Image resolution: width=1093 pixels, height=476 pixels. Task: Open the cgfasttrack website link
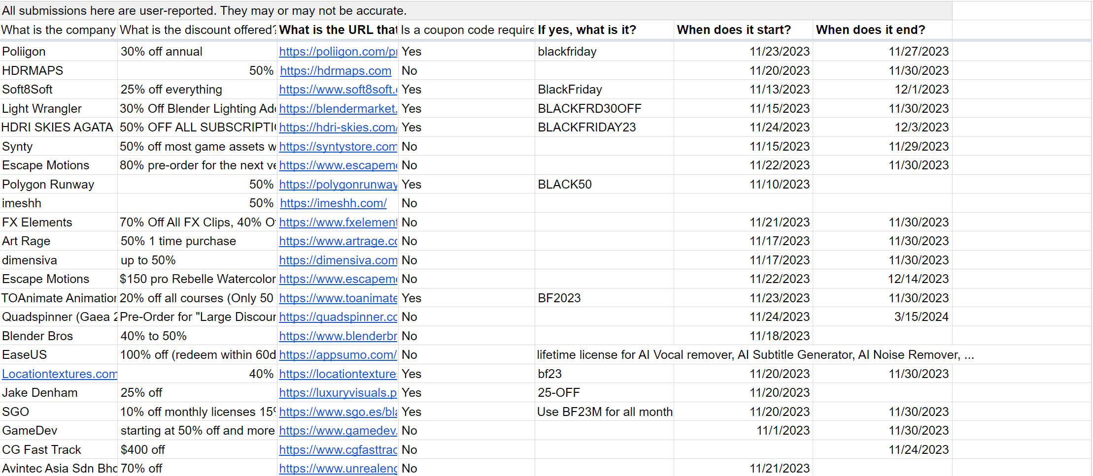(x=338, y=450)
